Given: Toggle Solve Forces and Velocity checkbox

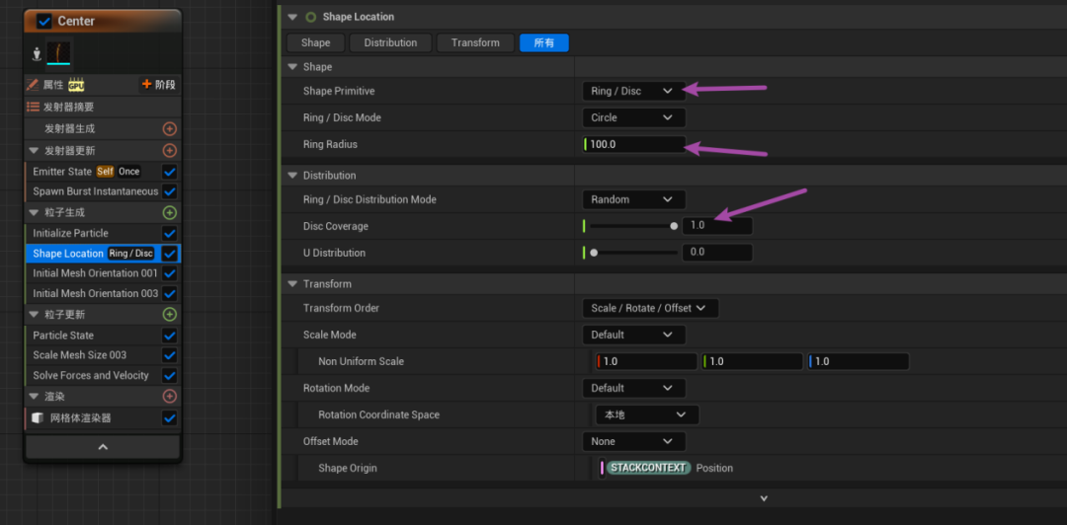Looking at the screenshot, I should point(170,375).
